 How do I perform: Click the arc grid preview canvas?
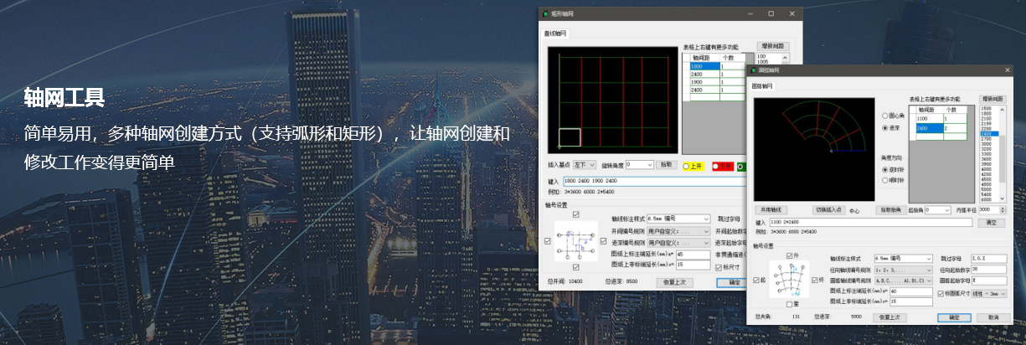click(814, 150)
